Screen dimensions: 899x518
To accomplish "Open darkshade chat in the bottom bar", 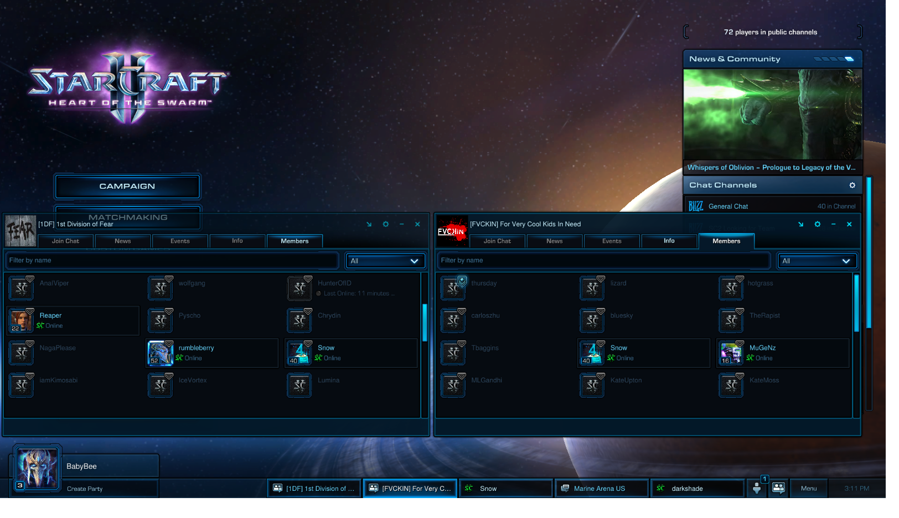I will (x=697, y=488).
